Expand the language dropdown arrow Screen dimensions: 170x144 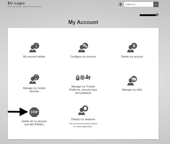pyautogui.click(x=156, y=4)
